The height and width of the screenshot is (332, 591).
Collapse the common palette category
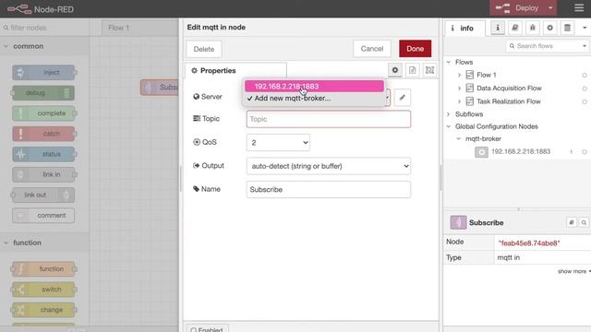[x=44, y=46]
